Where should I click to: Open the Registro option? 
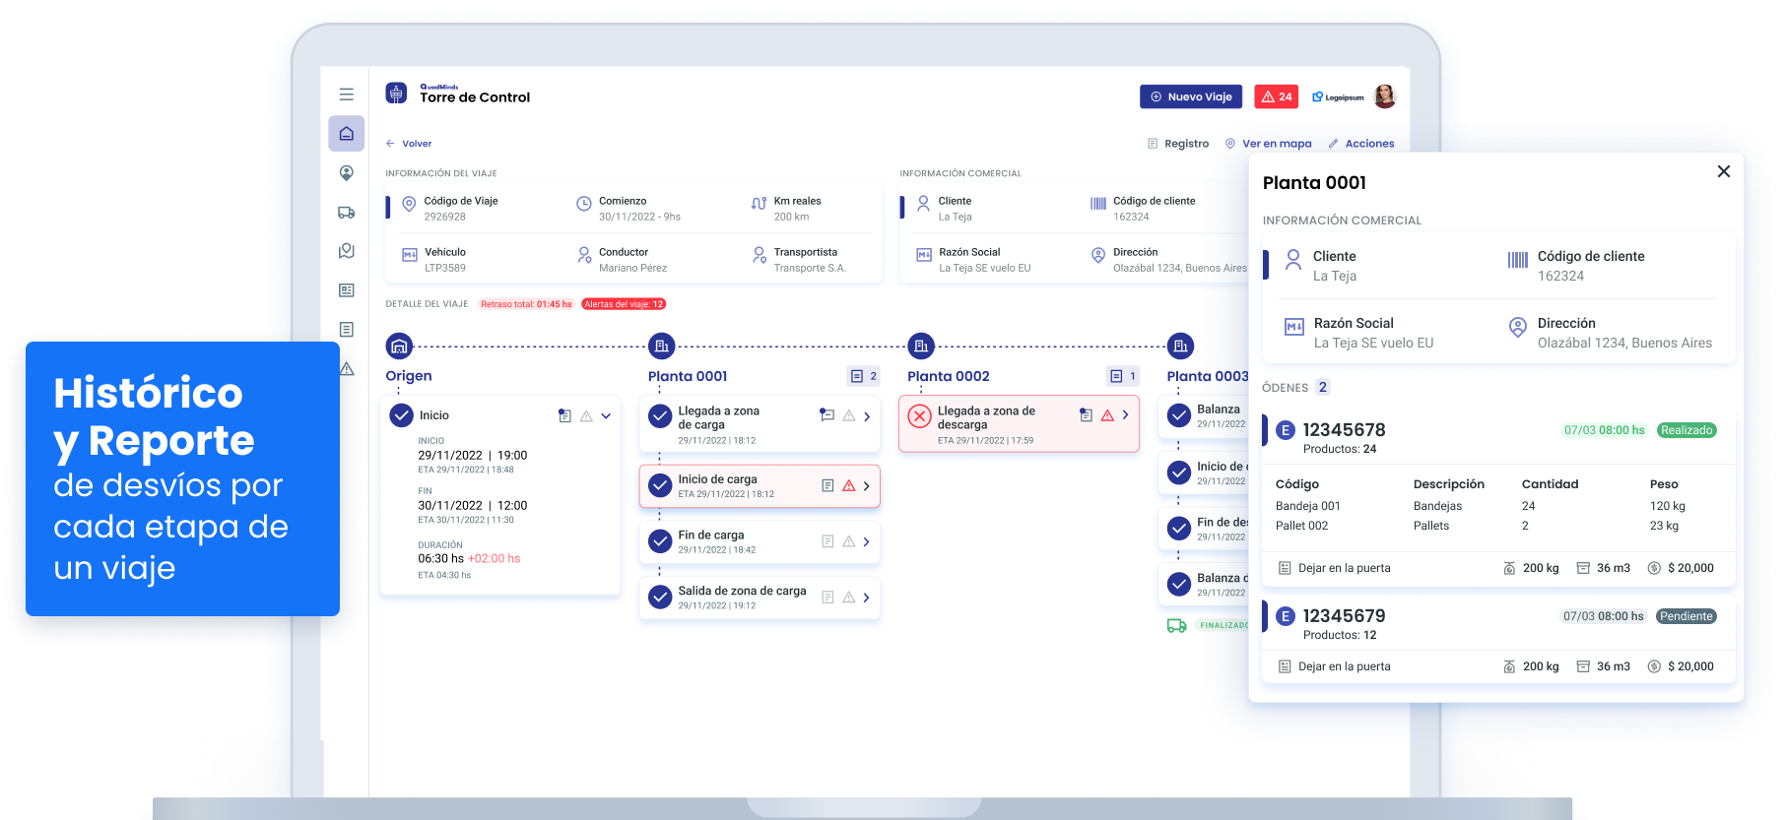click(1178, 144)
